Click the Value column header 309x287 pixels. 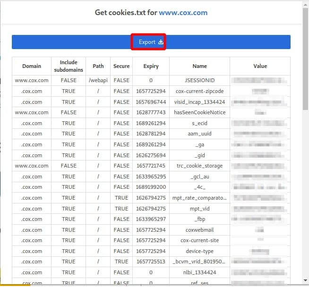point(260,66)
